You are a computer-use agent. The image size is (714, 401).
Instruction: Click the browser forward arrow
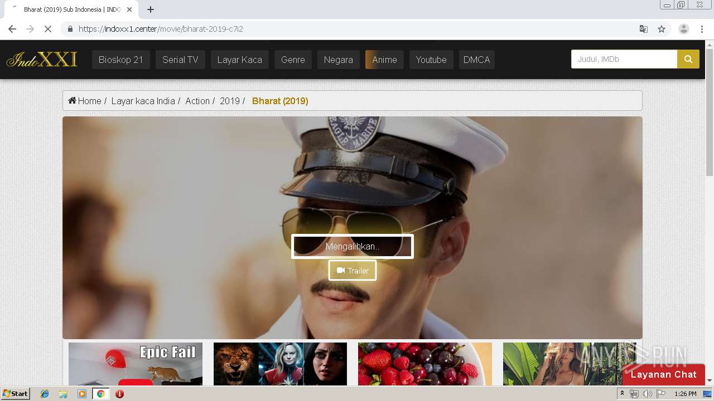(30, 29)
